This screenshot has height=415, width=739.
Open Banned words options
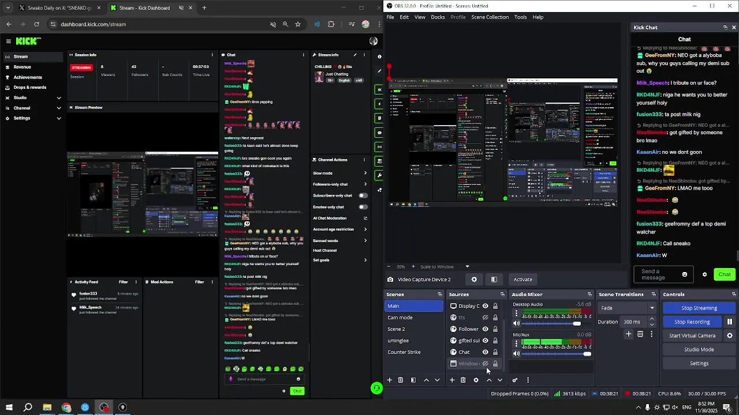pyautogui.click(x=365, y=240)
